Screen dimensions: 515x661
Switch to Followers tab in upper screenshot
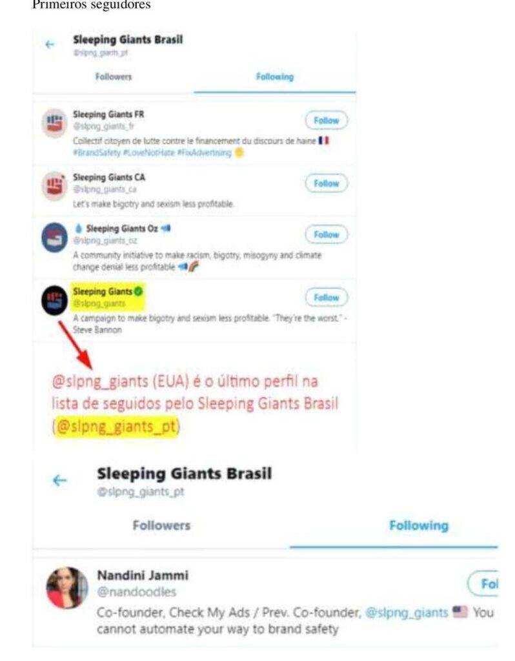(x=114, y=77)
